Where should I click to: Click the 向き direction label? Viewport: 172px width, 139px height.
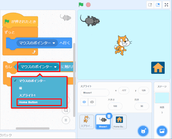pos(137,100)
